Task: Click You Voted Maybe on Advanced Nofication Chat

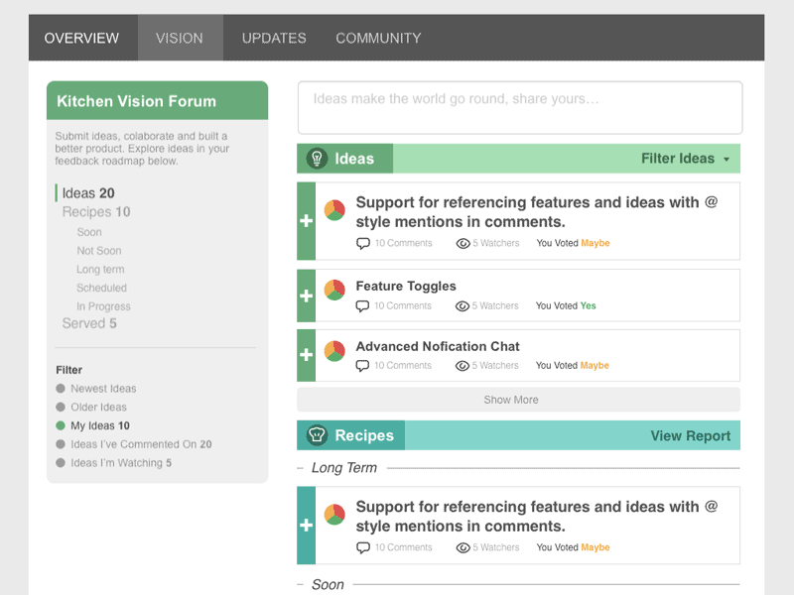Action: tap(573, 366)
